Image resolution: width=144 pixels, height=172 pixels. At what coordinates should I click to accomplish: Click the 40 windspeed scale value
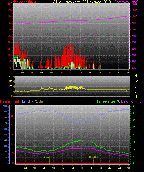[9, 17]
